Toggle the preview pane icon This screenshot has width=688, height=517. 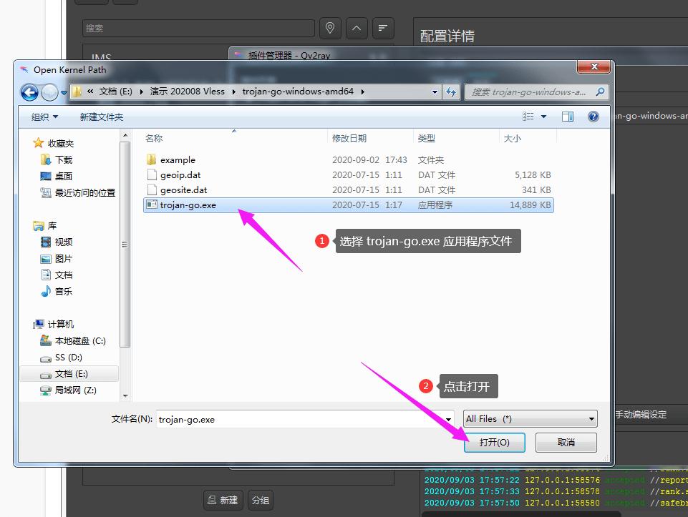[x=567, y=117]
